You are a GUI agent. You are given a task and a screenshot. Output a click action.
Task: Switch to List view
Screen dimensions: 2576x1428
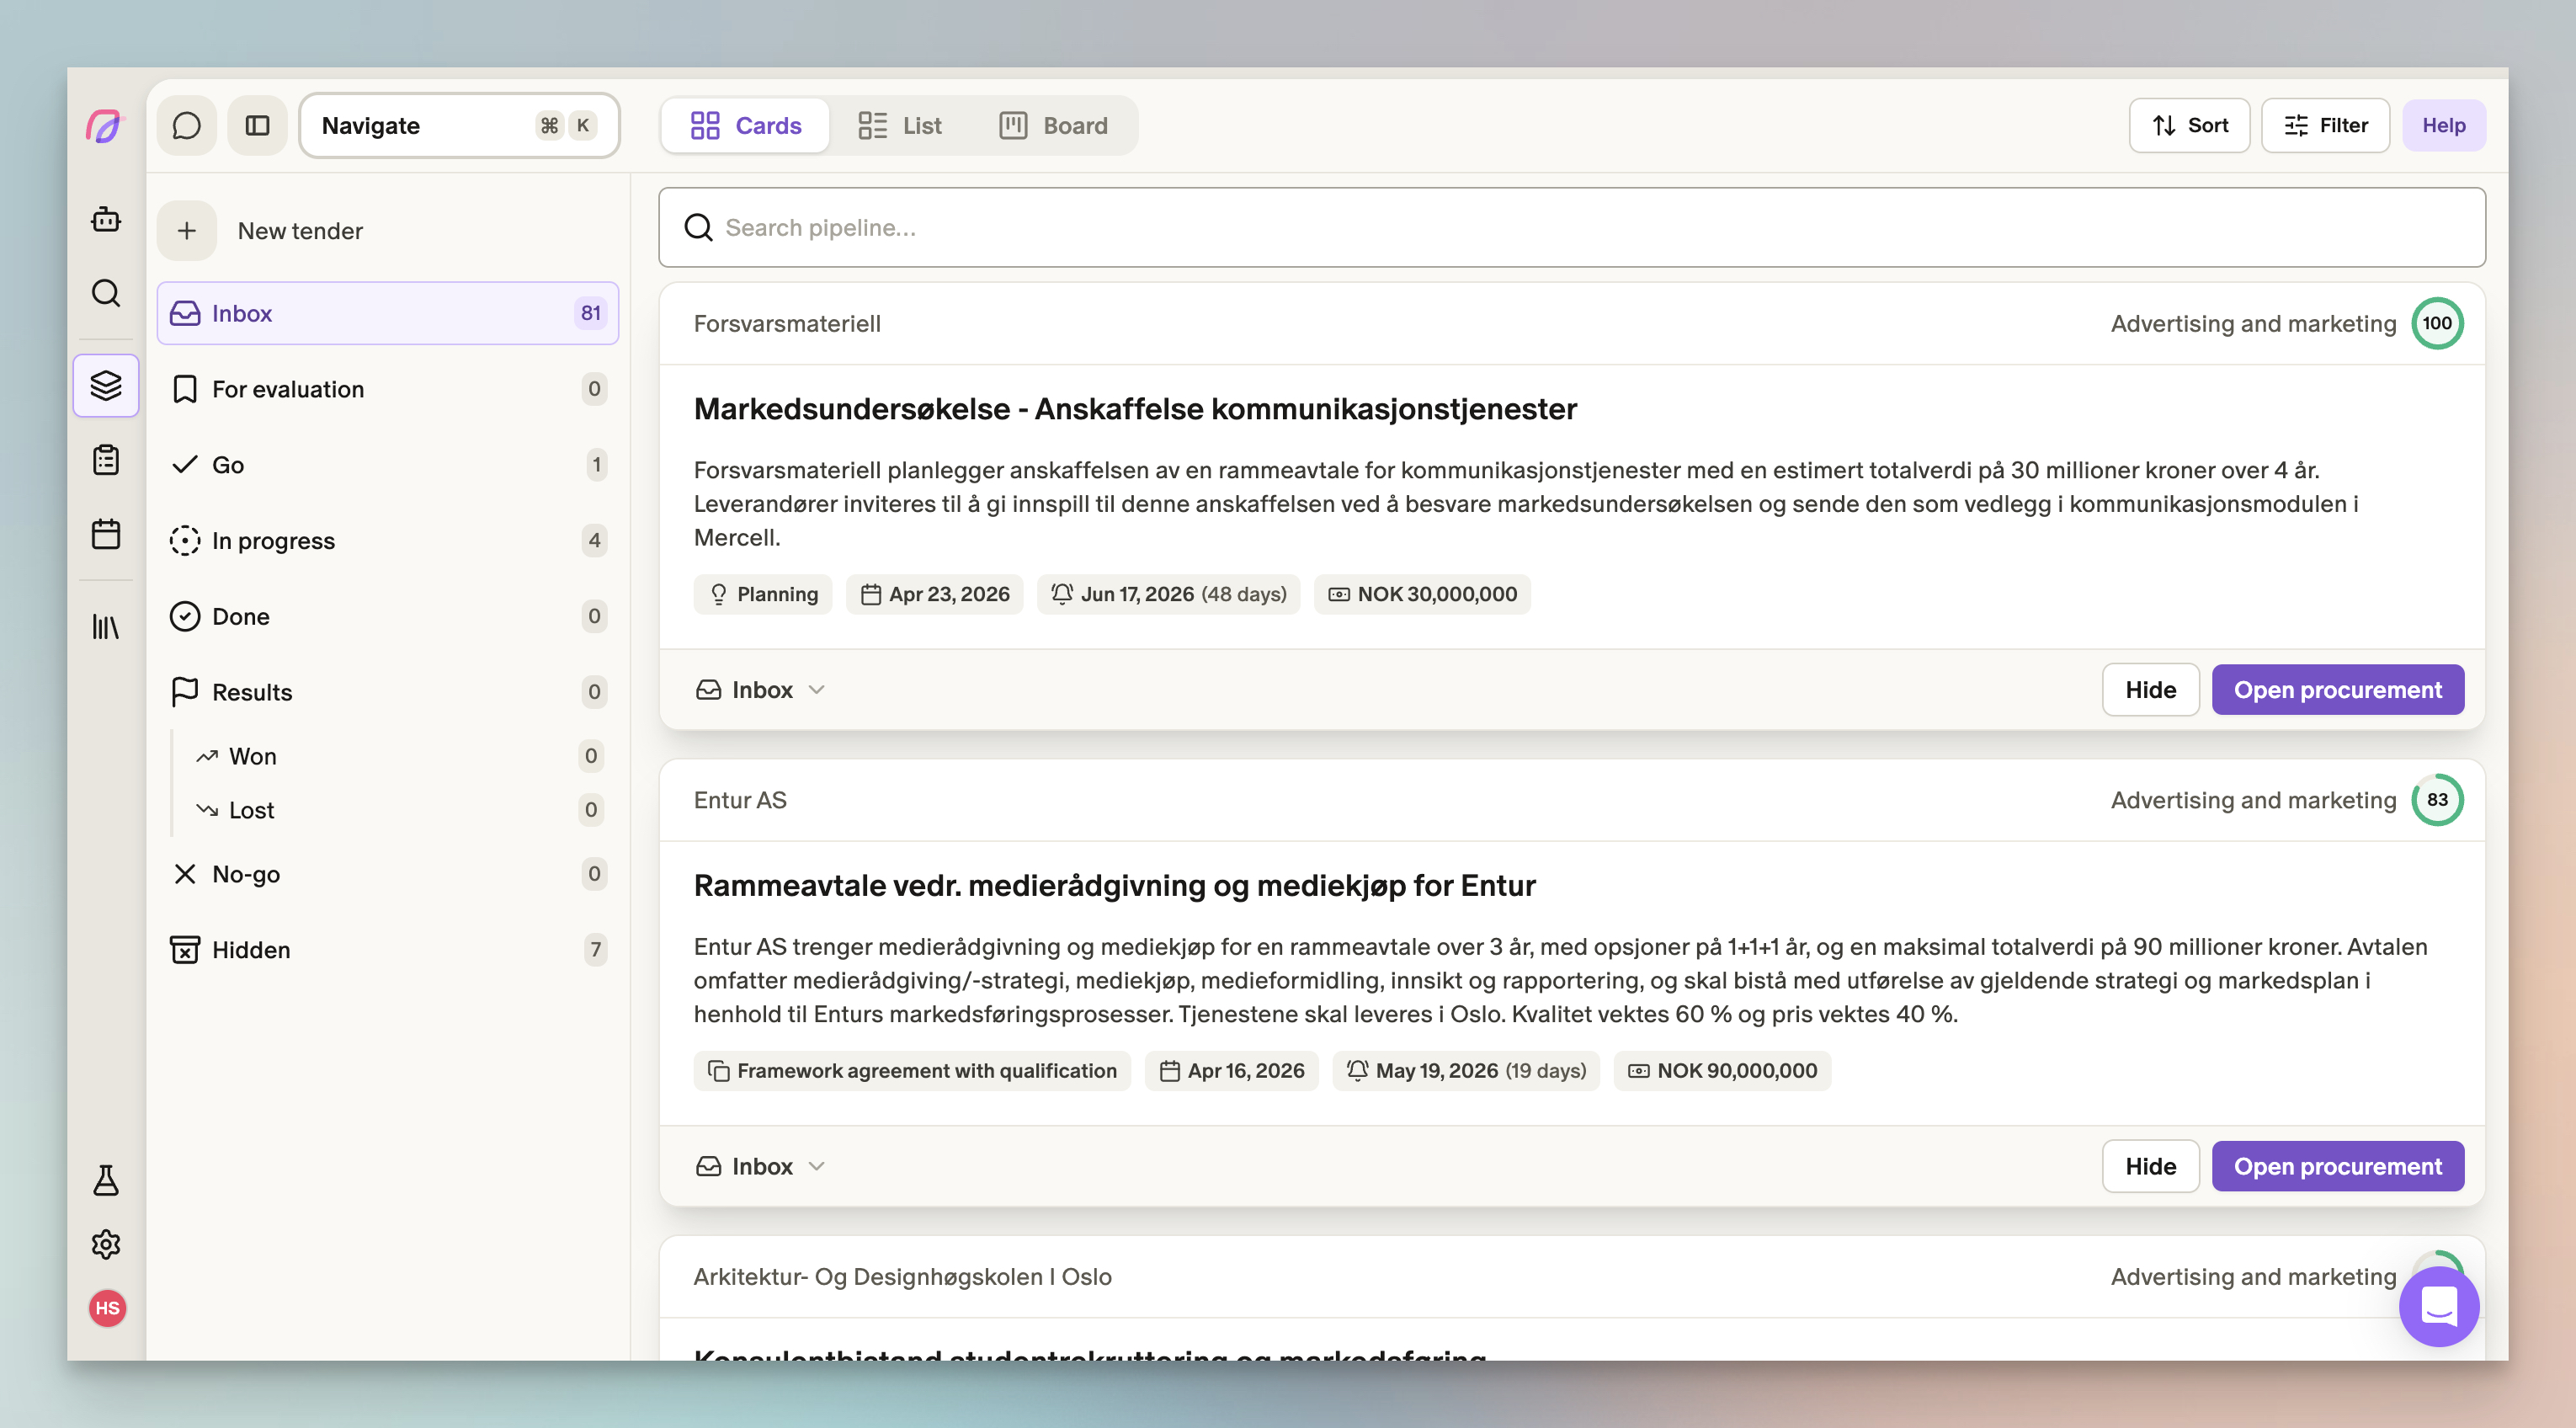(x=900, y=125)
